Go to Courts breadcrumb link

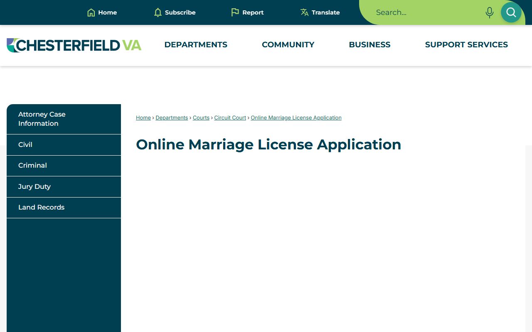point(201,118)
